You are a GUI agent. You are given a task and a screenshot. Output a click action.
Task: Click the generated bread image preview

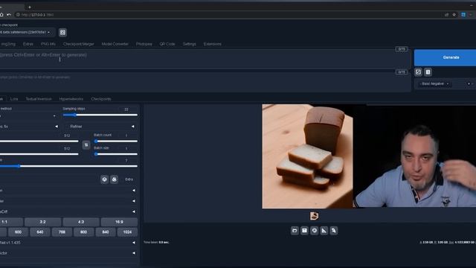(307, 156)
